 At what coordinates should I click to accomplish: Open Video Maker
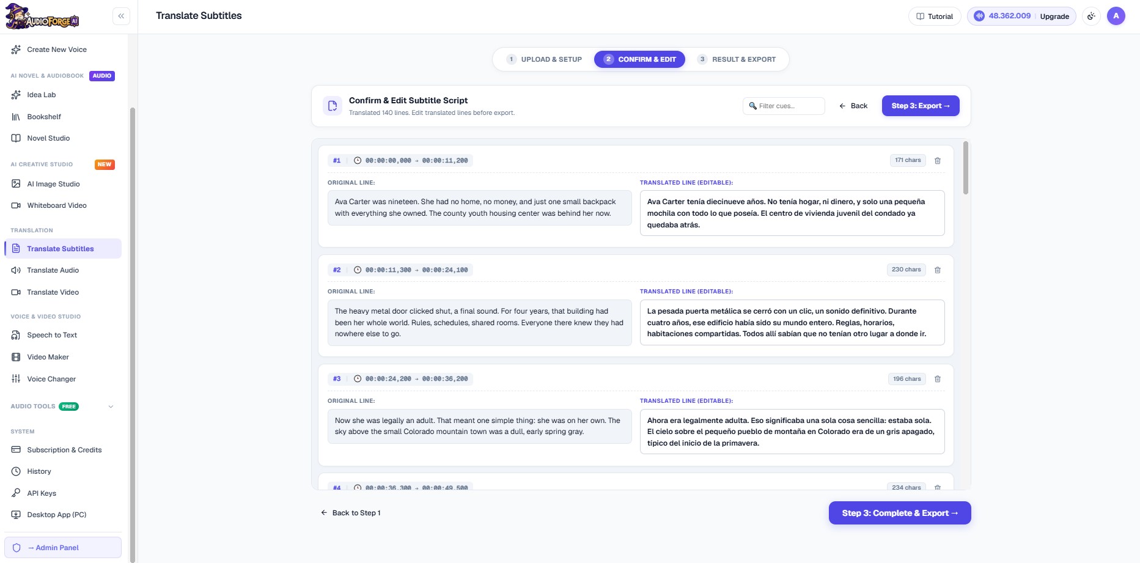(63, 357)
